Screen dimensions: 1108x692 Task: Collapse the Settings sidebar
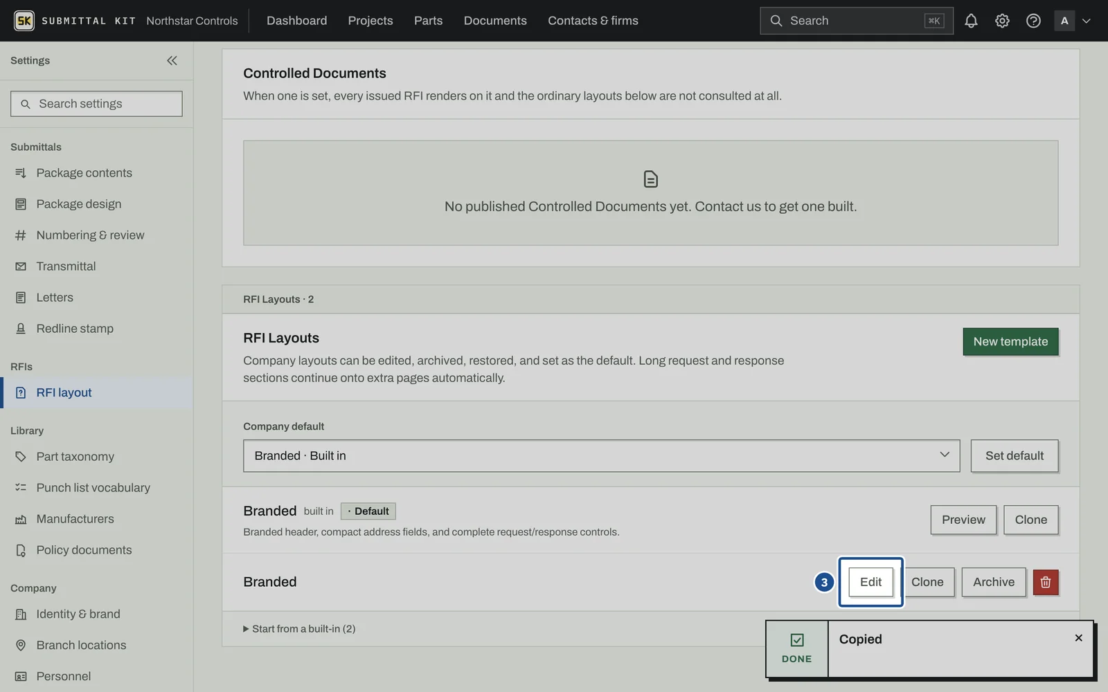pyautogui.click(x=172, y=61)
